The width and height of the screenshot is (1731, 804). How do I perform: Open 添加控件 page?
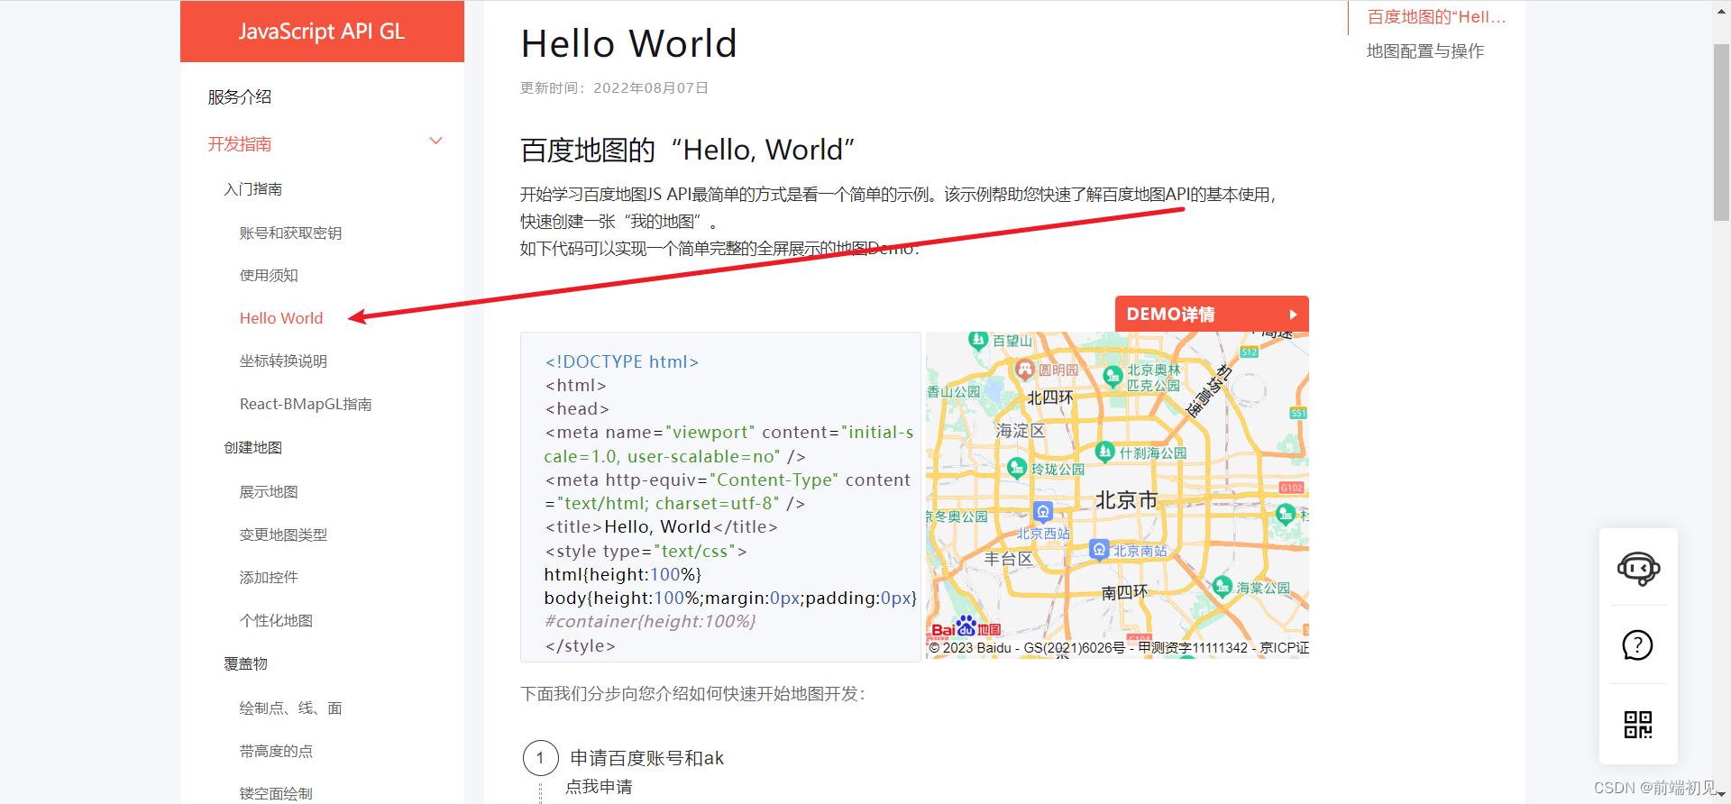[269, 577]
